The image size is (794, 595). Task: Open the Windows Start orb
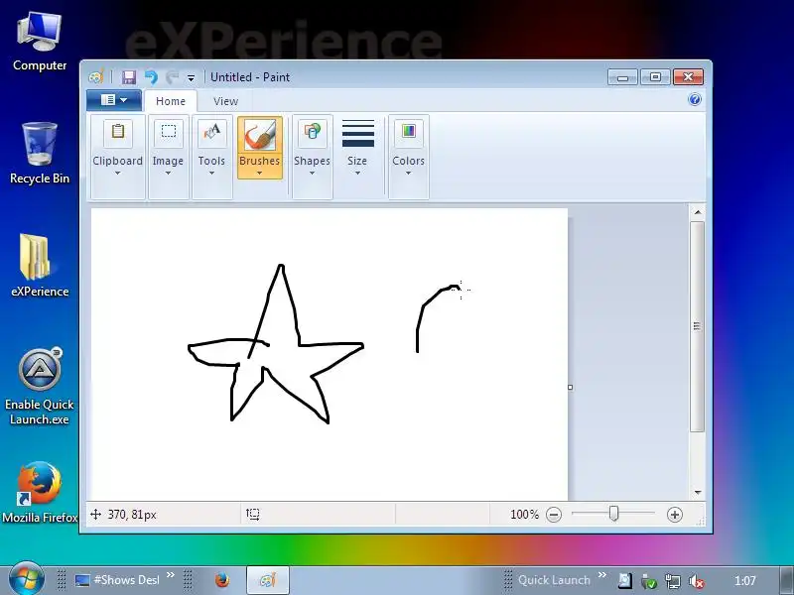click(x=27, y=578)
